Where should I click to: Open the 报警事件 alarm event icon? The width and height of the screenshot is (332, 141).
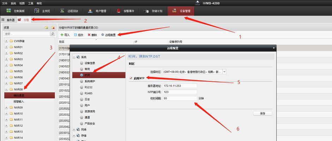point(119,11)
